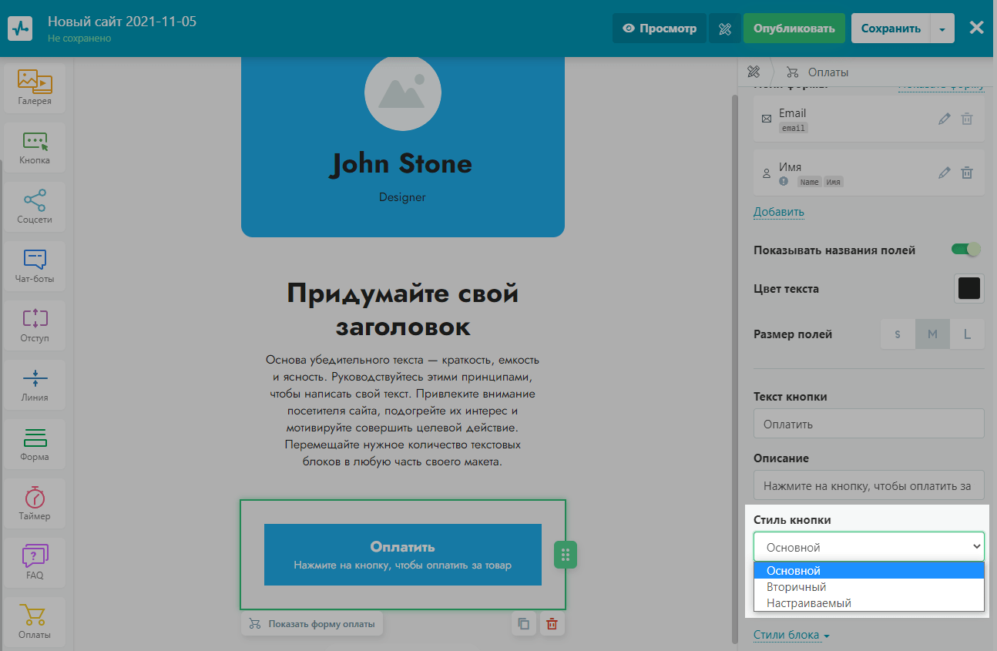Choose Вторичный button style option
997x651 pixels.
[796, 587]
